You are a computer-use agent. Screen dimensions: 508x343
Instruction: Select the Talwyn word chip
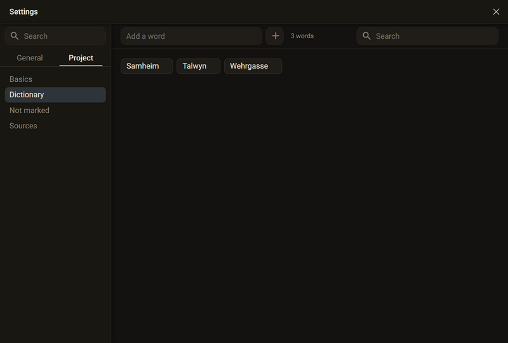tap(199, 66)
